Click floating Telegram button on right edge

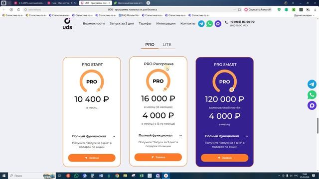[x=312, y=84]
